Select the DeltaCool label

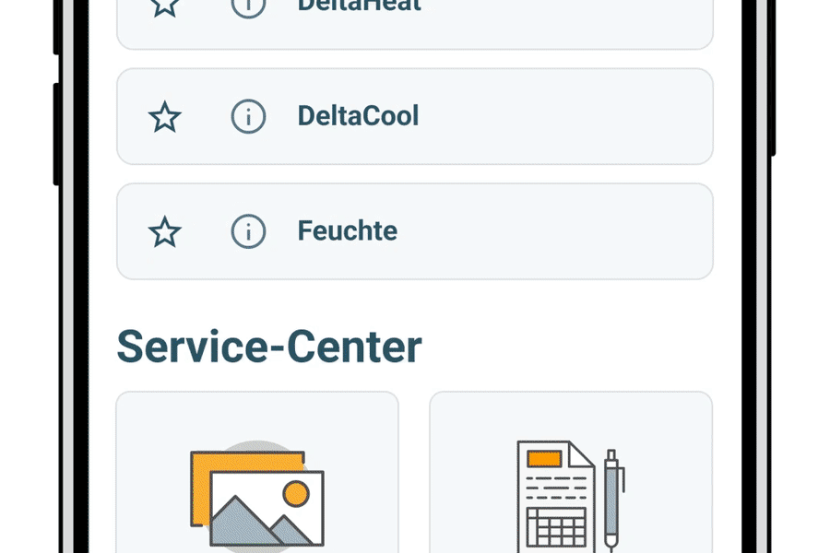click(x=358, y=116)
